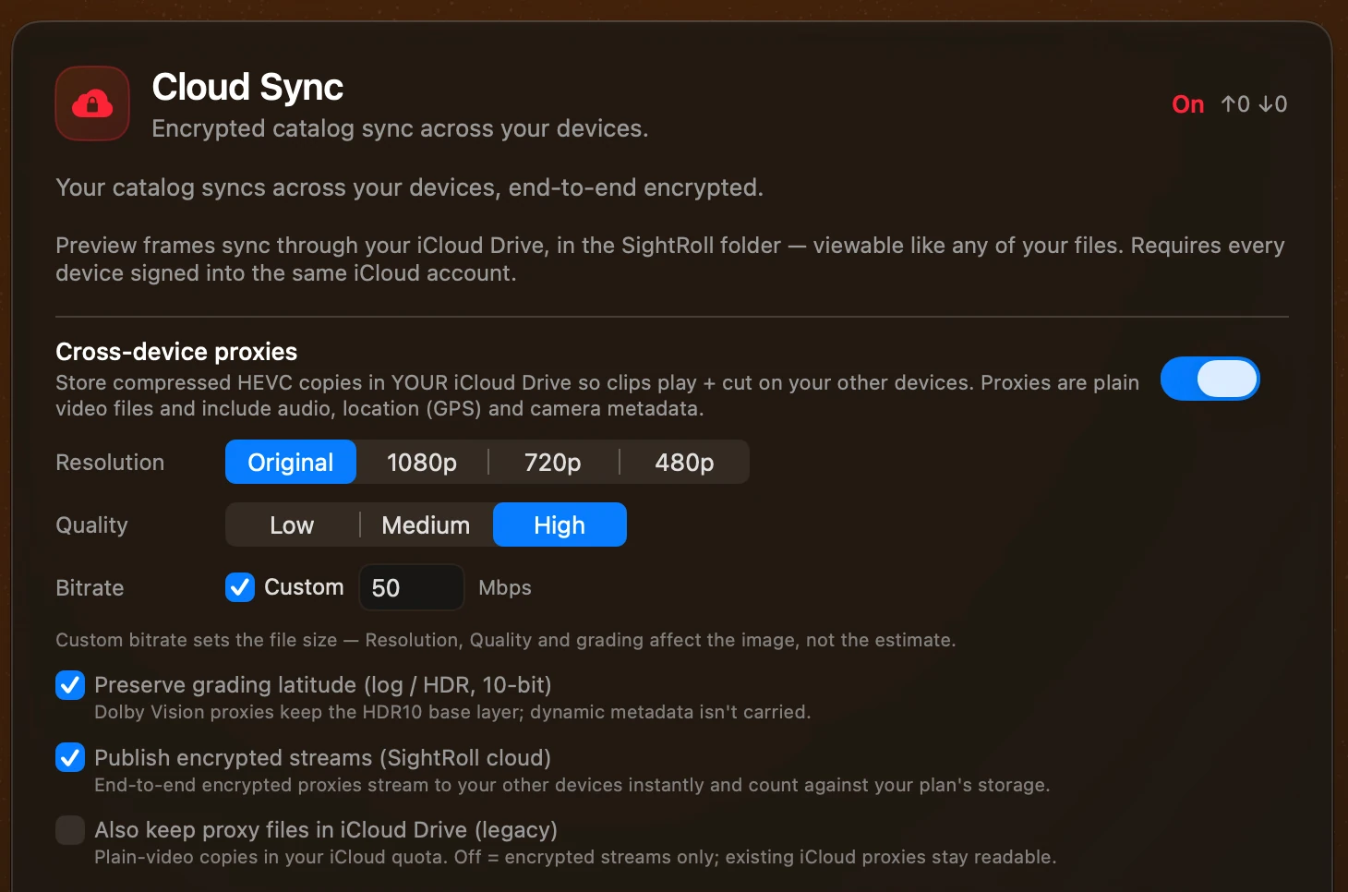Click the Bitrate row label
Screen dimensions: 1348x892
click(x=90, y=588)
